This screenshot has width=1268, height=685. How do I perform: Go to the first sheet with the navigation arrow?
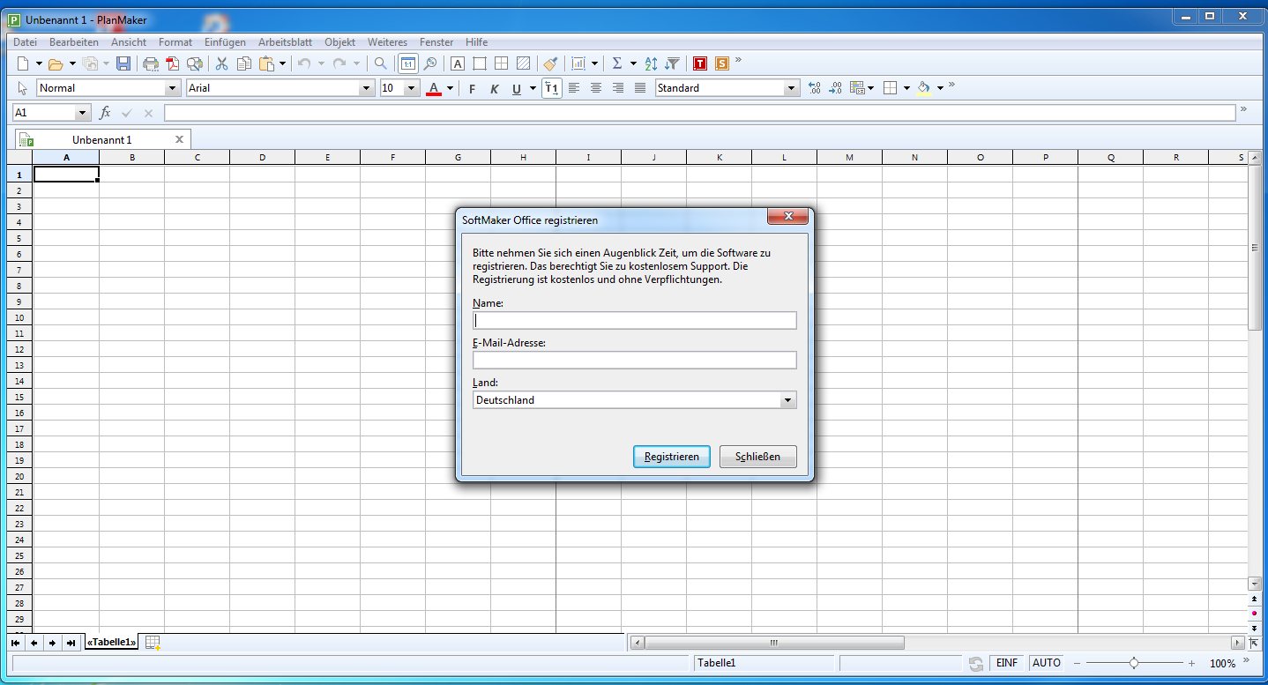click(16, 643)
